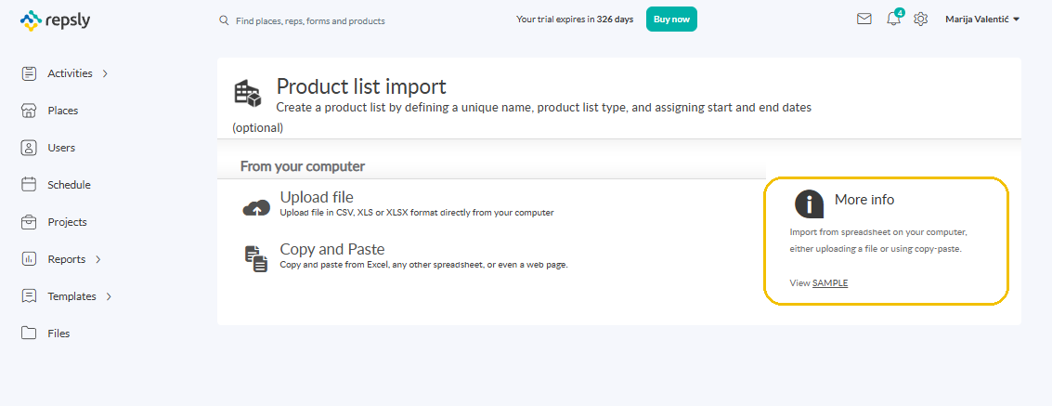Expand the Reports chevron
The width and height of the screenshot is (1052, 406).
coord(98,259)
